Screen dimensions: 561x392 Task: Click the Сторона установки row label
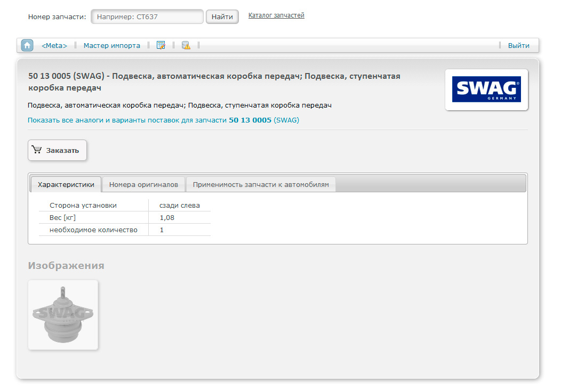(83, 206)
